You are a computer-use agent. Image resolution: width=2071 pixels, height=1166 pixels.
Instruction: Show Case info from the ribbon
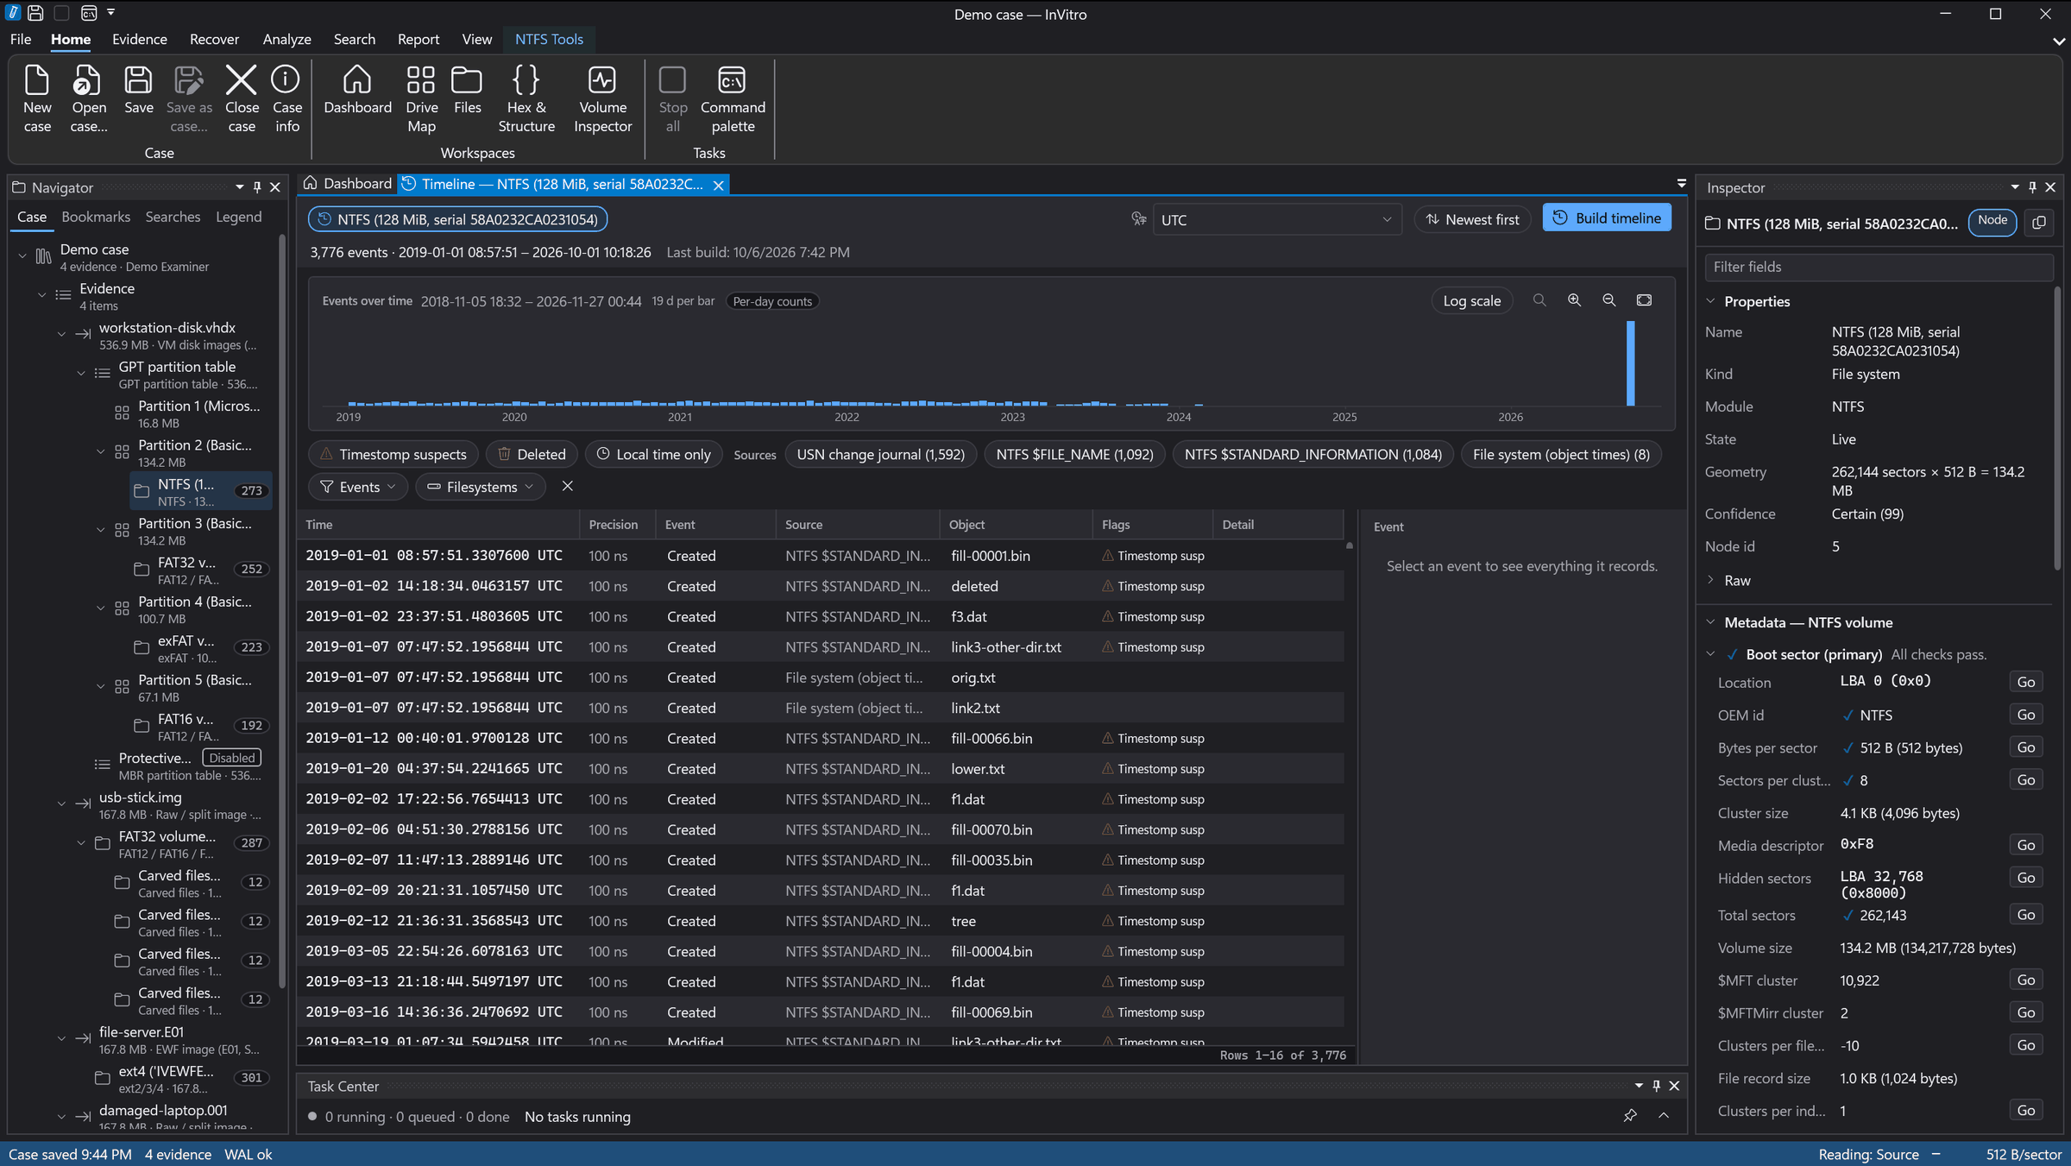tap(286, 98)
